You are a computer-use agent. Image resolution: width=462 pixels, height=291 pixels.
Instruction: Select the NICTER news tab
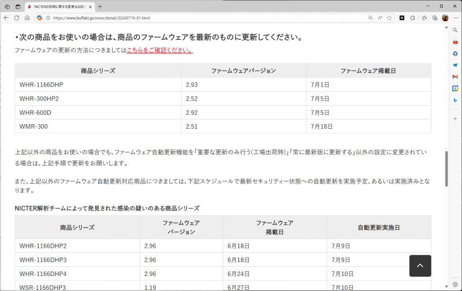(60, 6)
